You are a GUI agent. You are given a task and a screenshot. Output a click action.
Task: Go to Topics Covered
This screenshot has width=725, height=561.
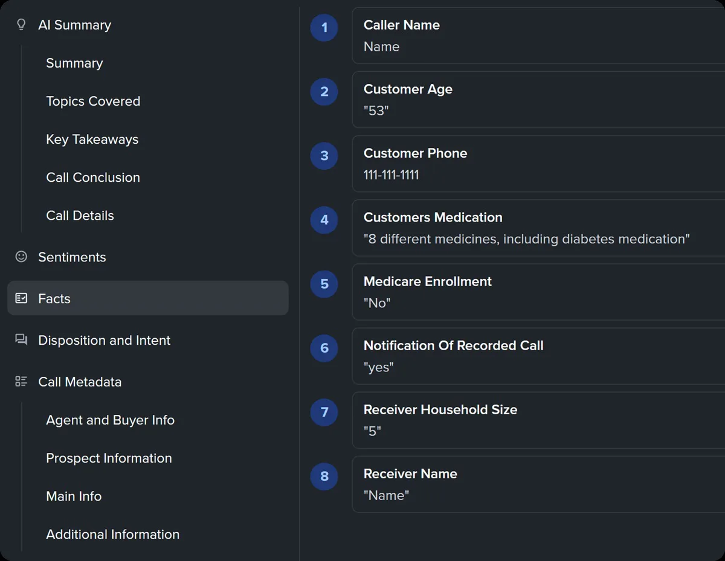pyautogui.click(x=93, y=101)
